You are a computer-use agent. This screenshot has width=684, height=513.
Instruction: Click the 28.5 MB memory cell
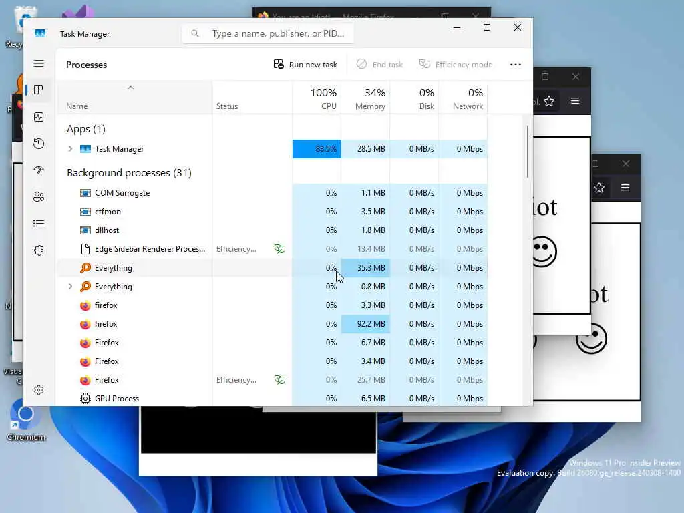pyautogui.click(x=365, y=149)
